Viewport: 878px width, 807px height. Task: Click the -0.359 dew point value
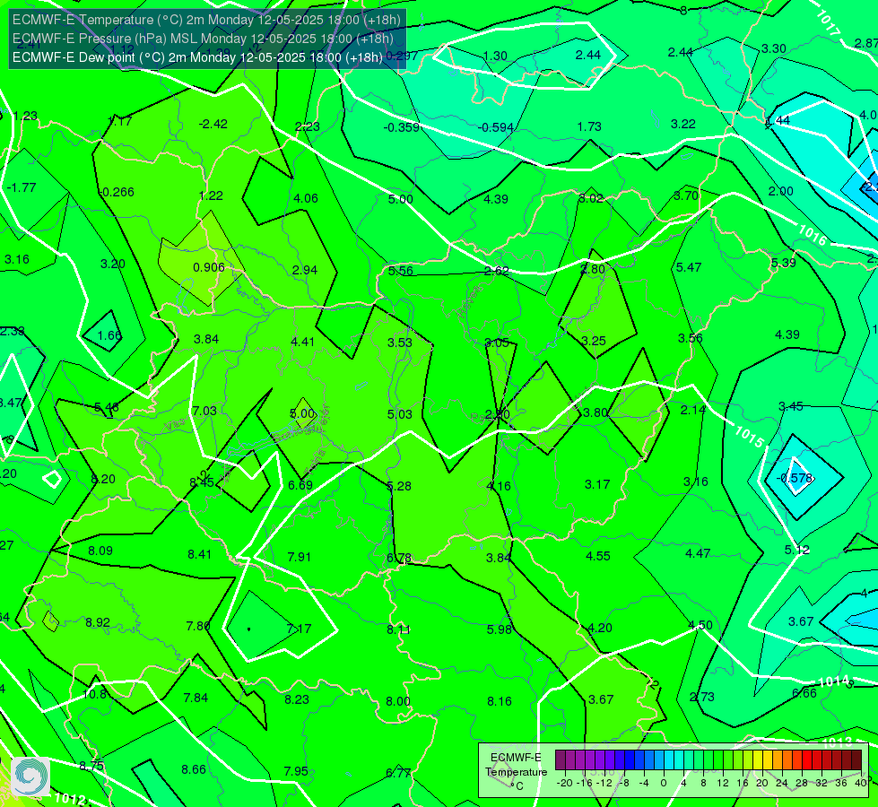point(402,127)
